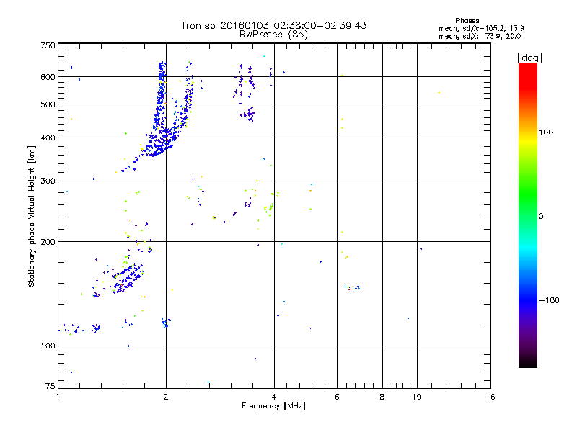Click the plot title 'Tromsø 20160103 02:38:00-02:39:43'
The image size is (577, 432).
point(273,25)
